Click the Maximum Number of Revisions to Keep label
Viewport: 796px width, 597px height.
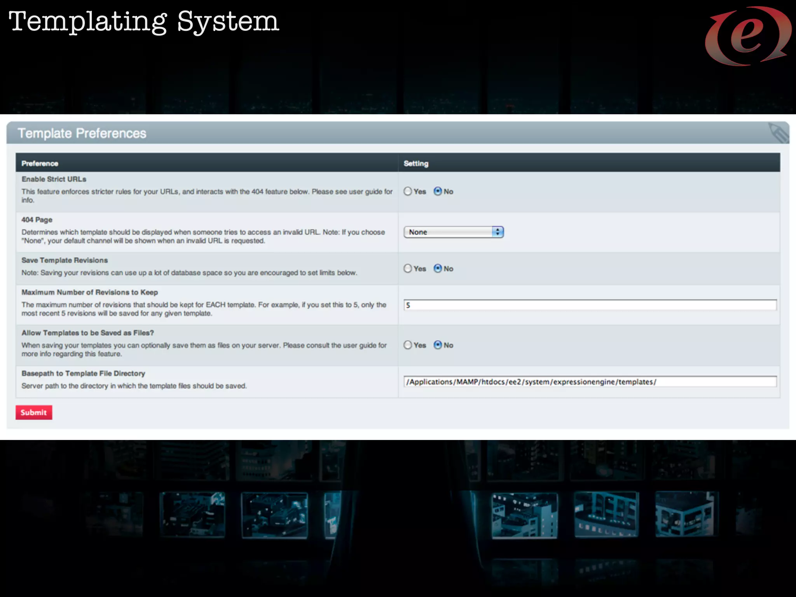click(x=90, y=292)
